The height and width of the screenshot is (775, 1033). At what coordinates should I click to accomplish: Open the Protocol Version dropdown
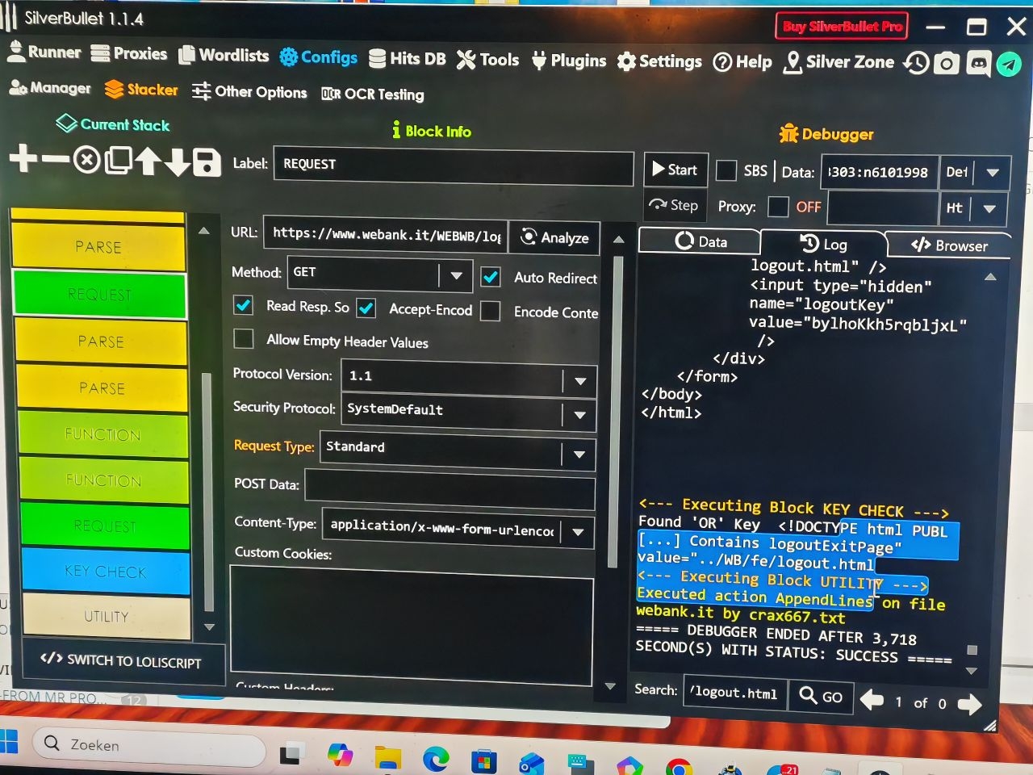click(469, 379)
